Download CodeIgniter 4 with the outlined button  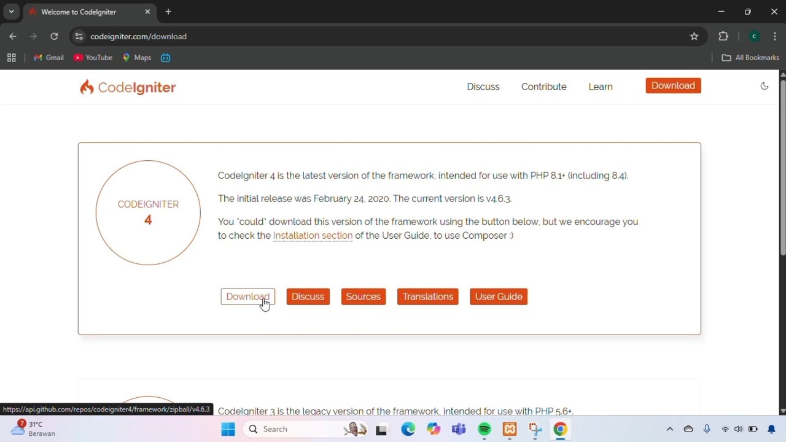point(247,297)
